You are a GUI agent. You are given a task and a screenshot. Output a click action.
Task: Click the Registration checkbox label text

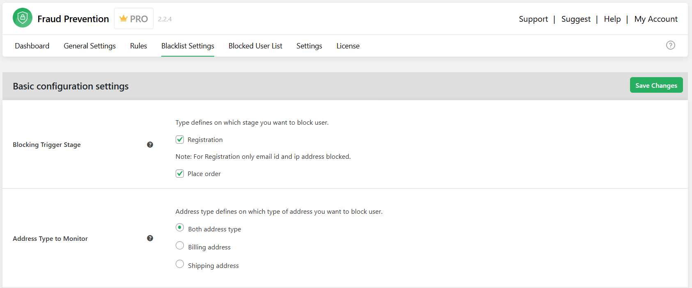click(205, 139)
